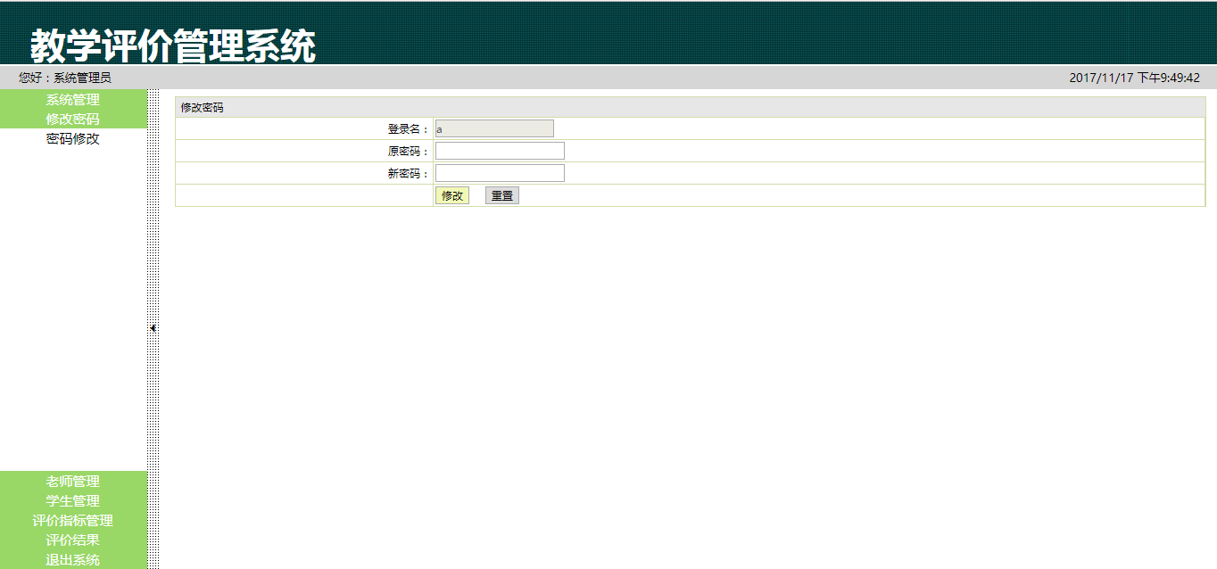Click the 新密码： label
This screenshot has width=1217, height=569.
coord(410,174)
